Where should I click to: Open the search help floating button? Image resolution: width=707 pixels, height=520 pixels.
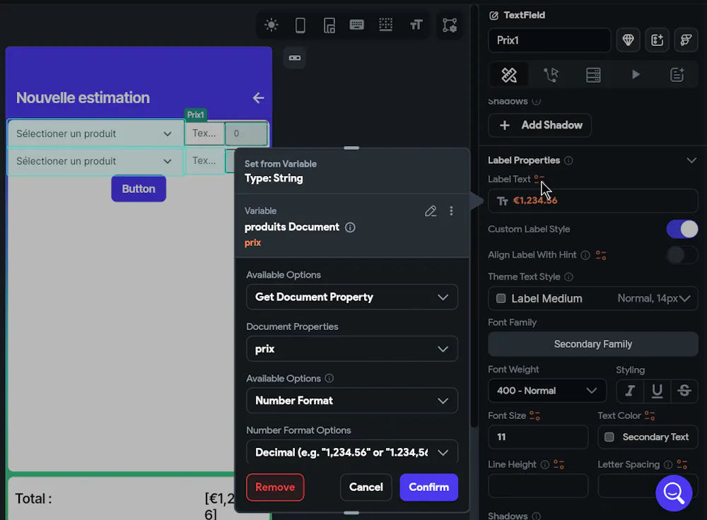[x=674, y=493]
